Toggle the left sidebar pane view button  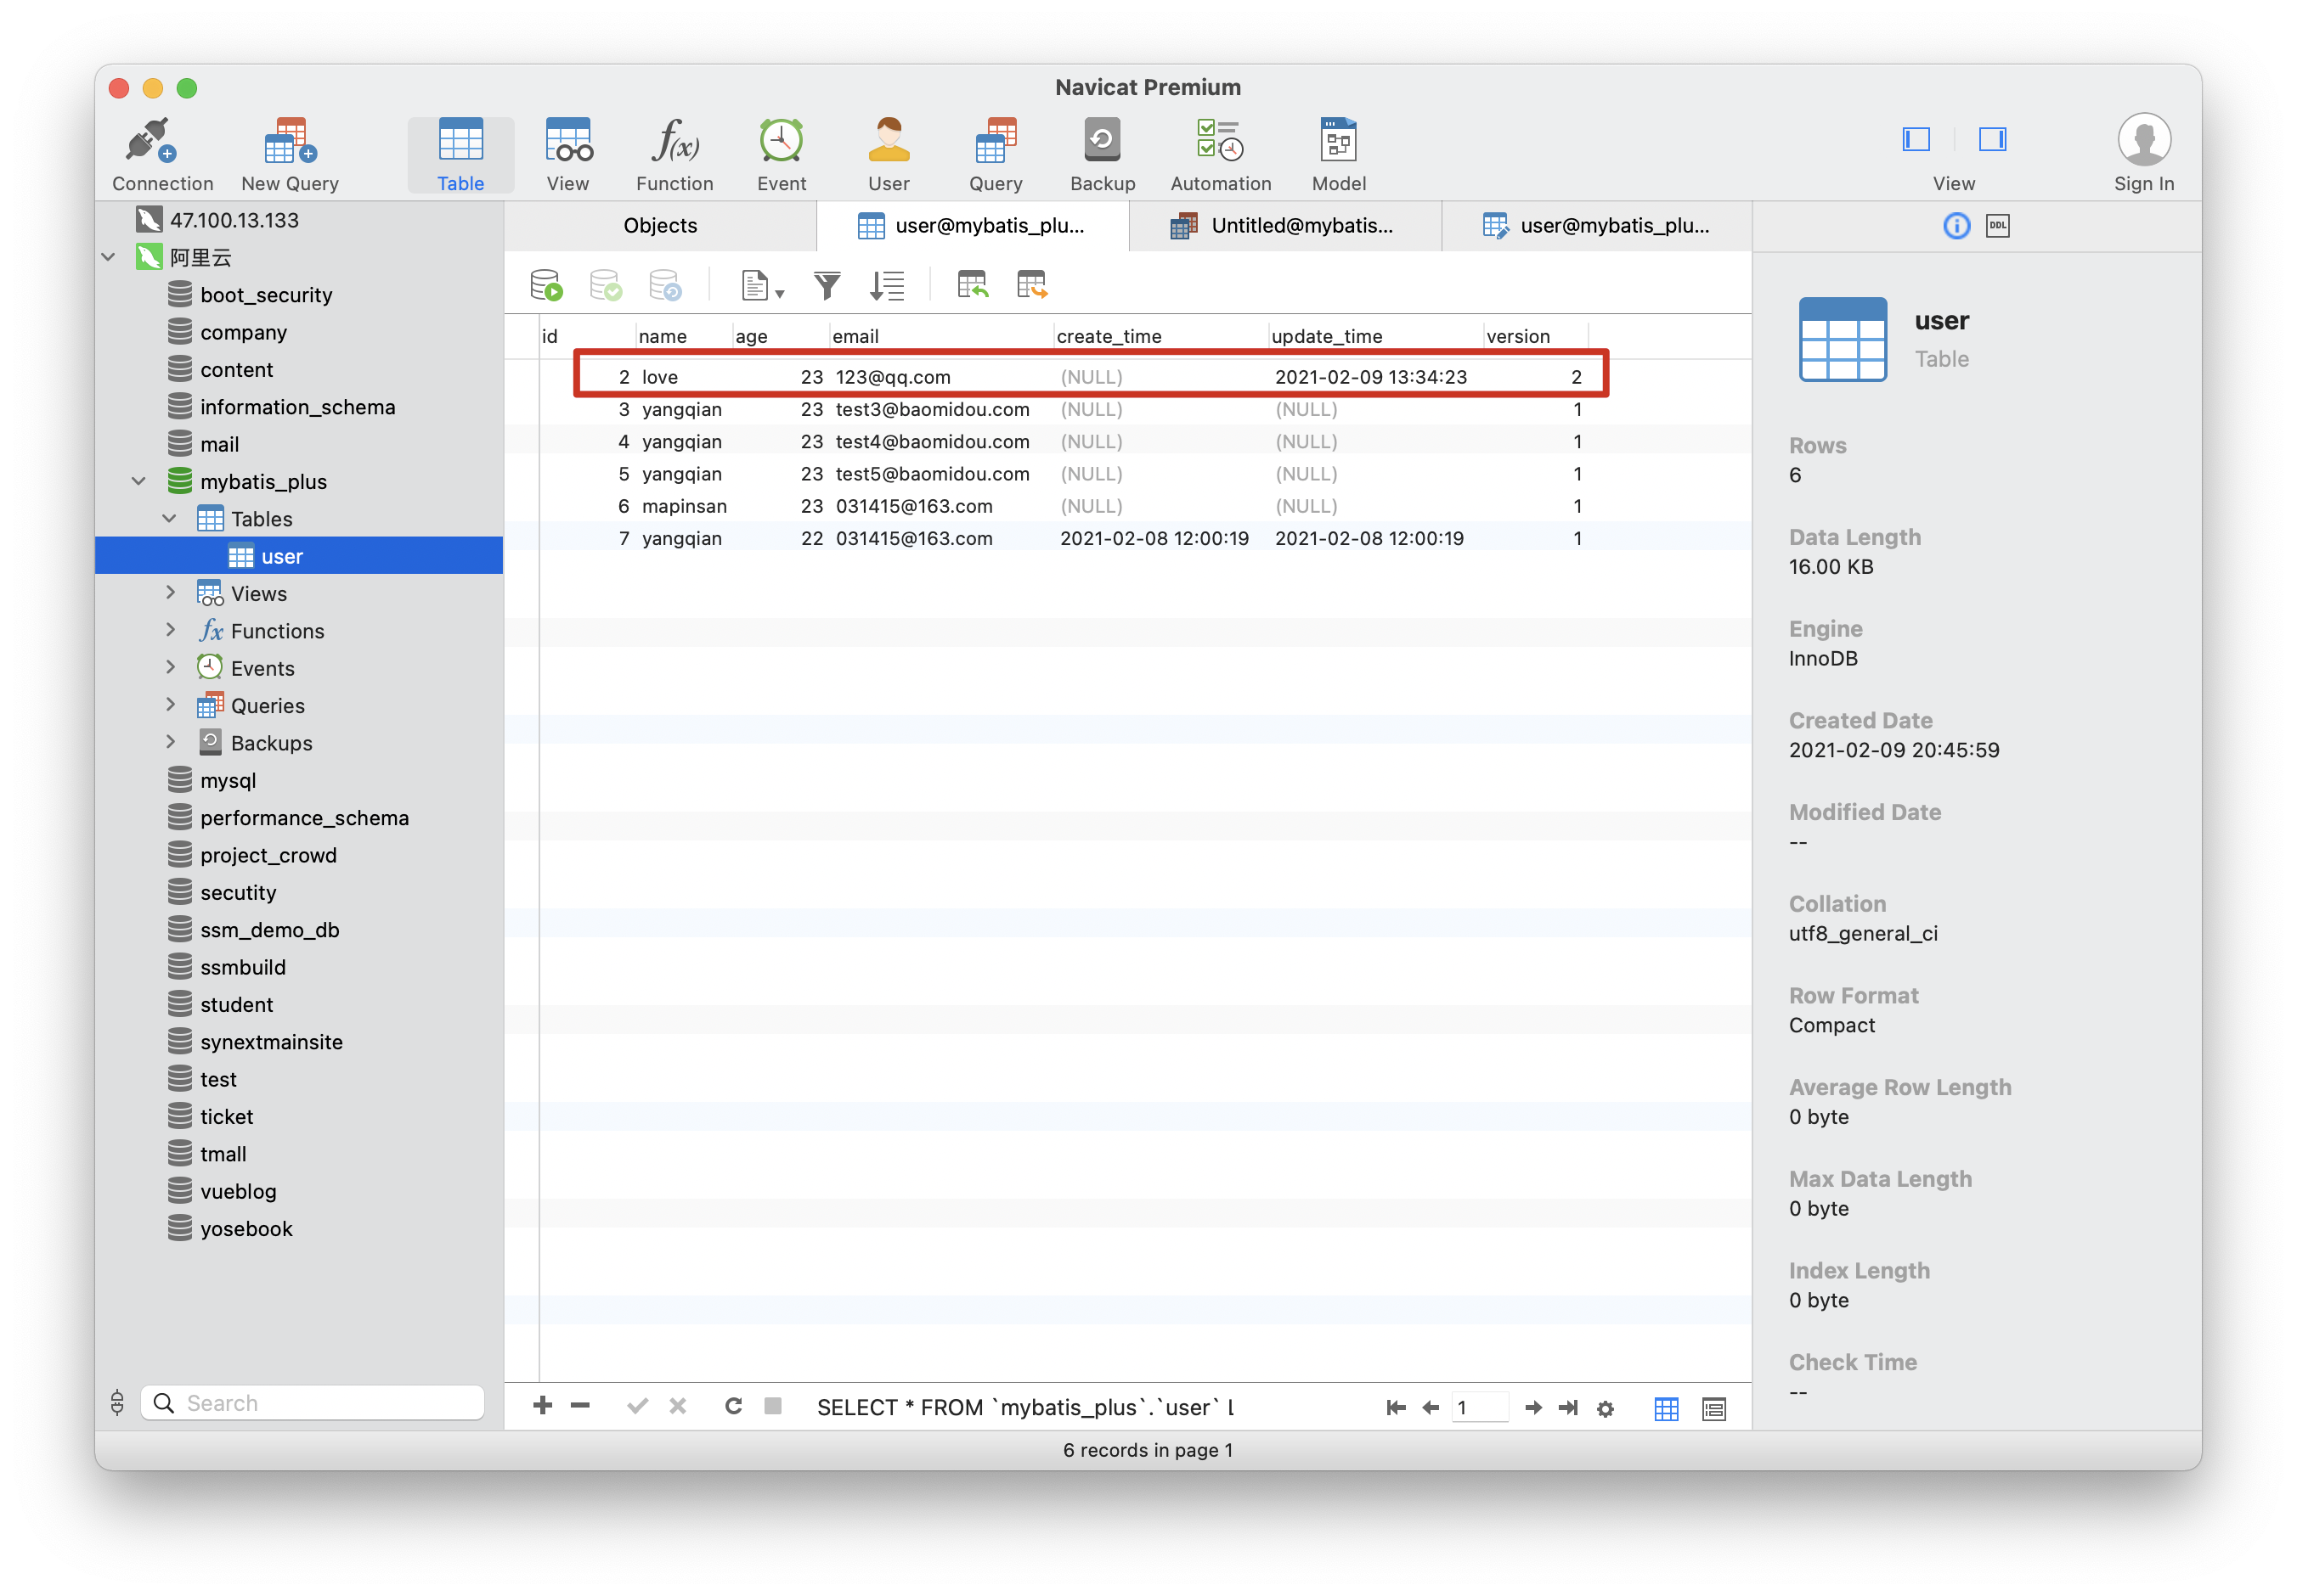pyautogui.click(x=1916, y=139)
